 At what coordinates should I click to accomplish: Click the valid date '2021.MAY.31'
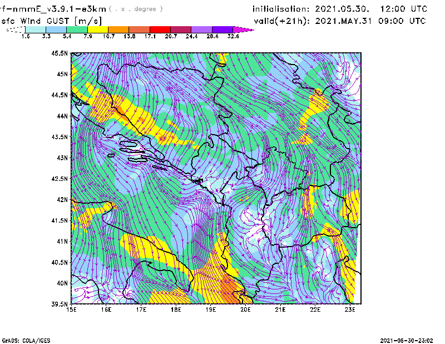point(343,21)
